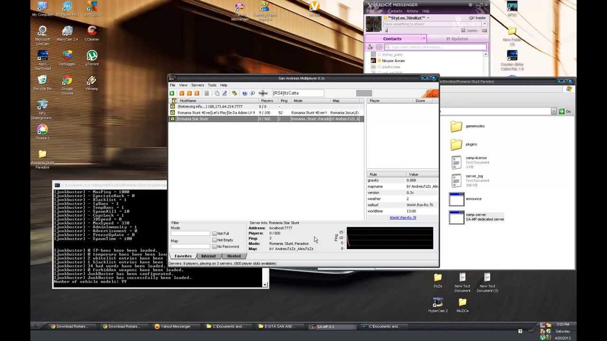Open the Help menu in SA-MP

pyautogui.click(x=224, y=85)
